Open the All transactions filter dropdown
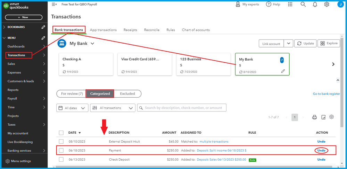This screenshot has height=169, width=347. click(113, 108)
